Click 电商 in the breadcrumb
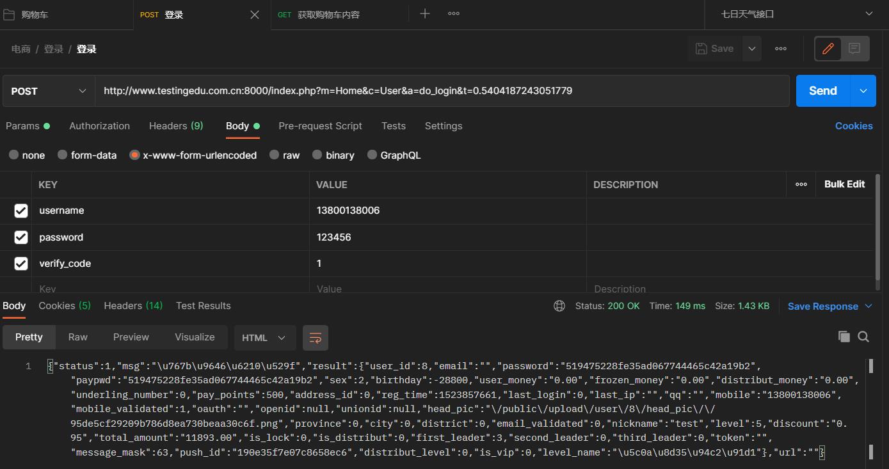The width and height of the screenshot is (889, 469). [20, 49]
